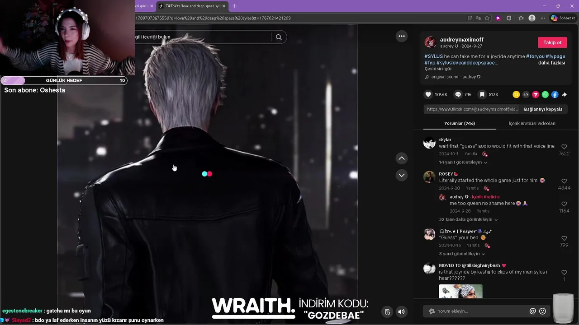The height and width of the screenshot is (325, 579).
Task: Open the video's three-dot options menu
Action: point(401,36)
